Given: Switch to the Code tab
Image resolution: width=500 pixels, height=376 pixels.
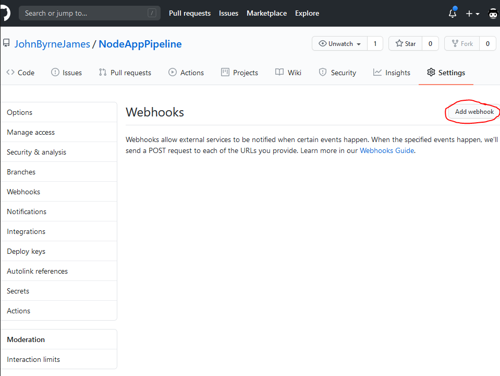Looking at the screenshot, I should tap(20, 73).
